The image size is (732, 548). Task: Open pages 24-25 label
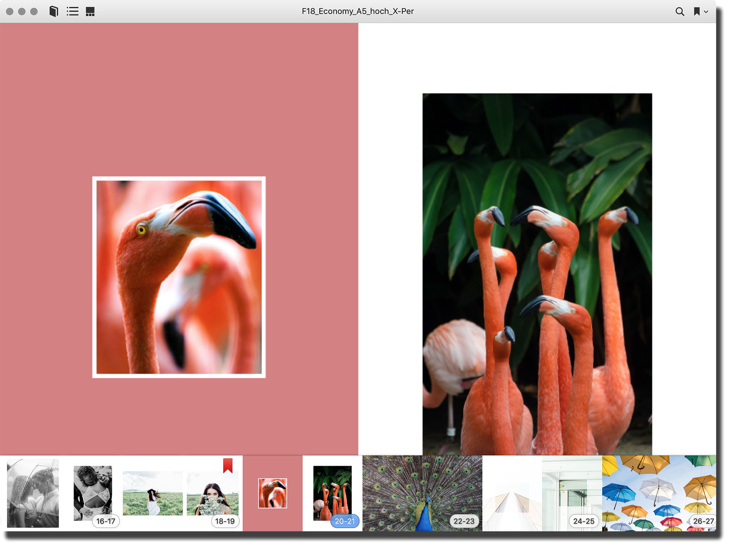click(x=584, y=521)
